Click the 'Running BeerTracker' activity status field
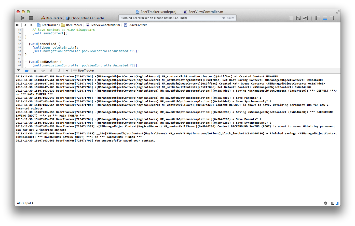The image size is (355, 226). (x=177, y=18)
